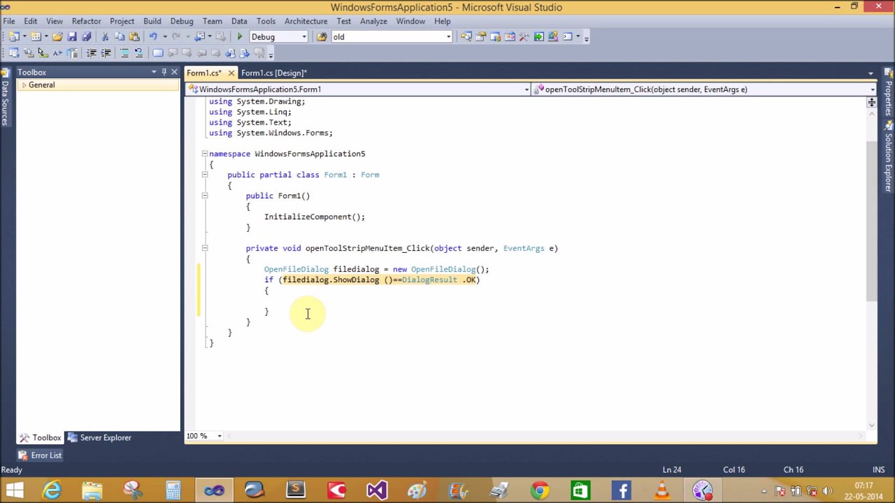Open the openToolStripMenuItem_Click member dropdown
Screen dimensions: 895x503
coord(872,89)
